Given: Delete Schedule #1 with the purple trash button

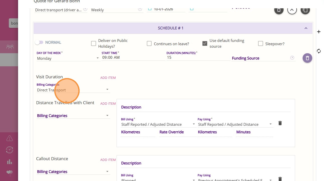Looking at the screenshot, I should [307, 58].
